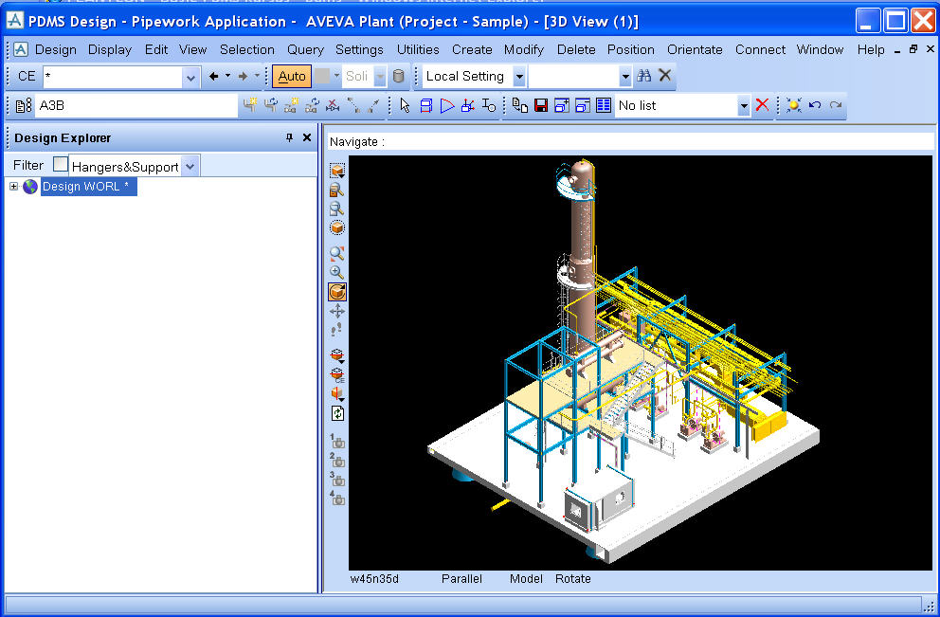The width and height of the screenshot is (940, 617).
Task: Click the zoom-to-window magnifier with red corners
Action: click(x=337, y=253)
